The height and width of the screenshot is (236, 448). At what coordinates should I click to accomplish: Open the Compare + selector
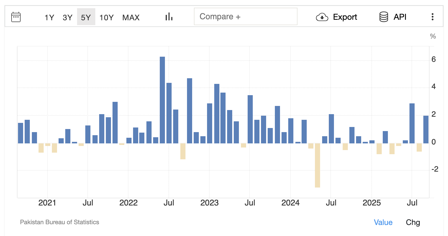click(x=245, y=17)
